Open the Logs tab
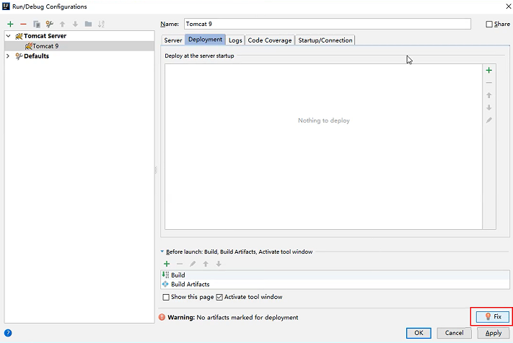The image size is (513, 343). tap(235, 40)
